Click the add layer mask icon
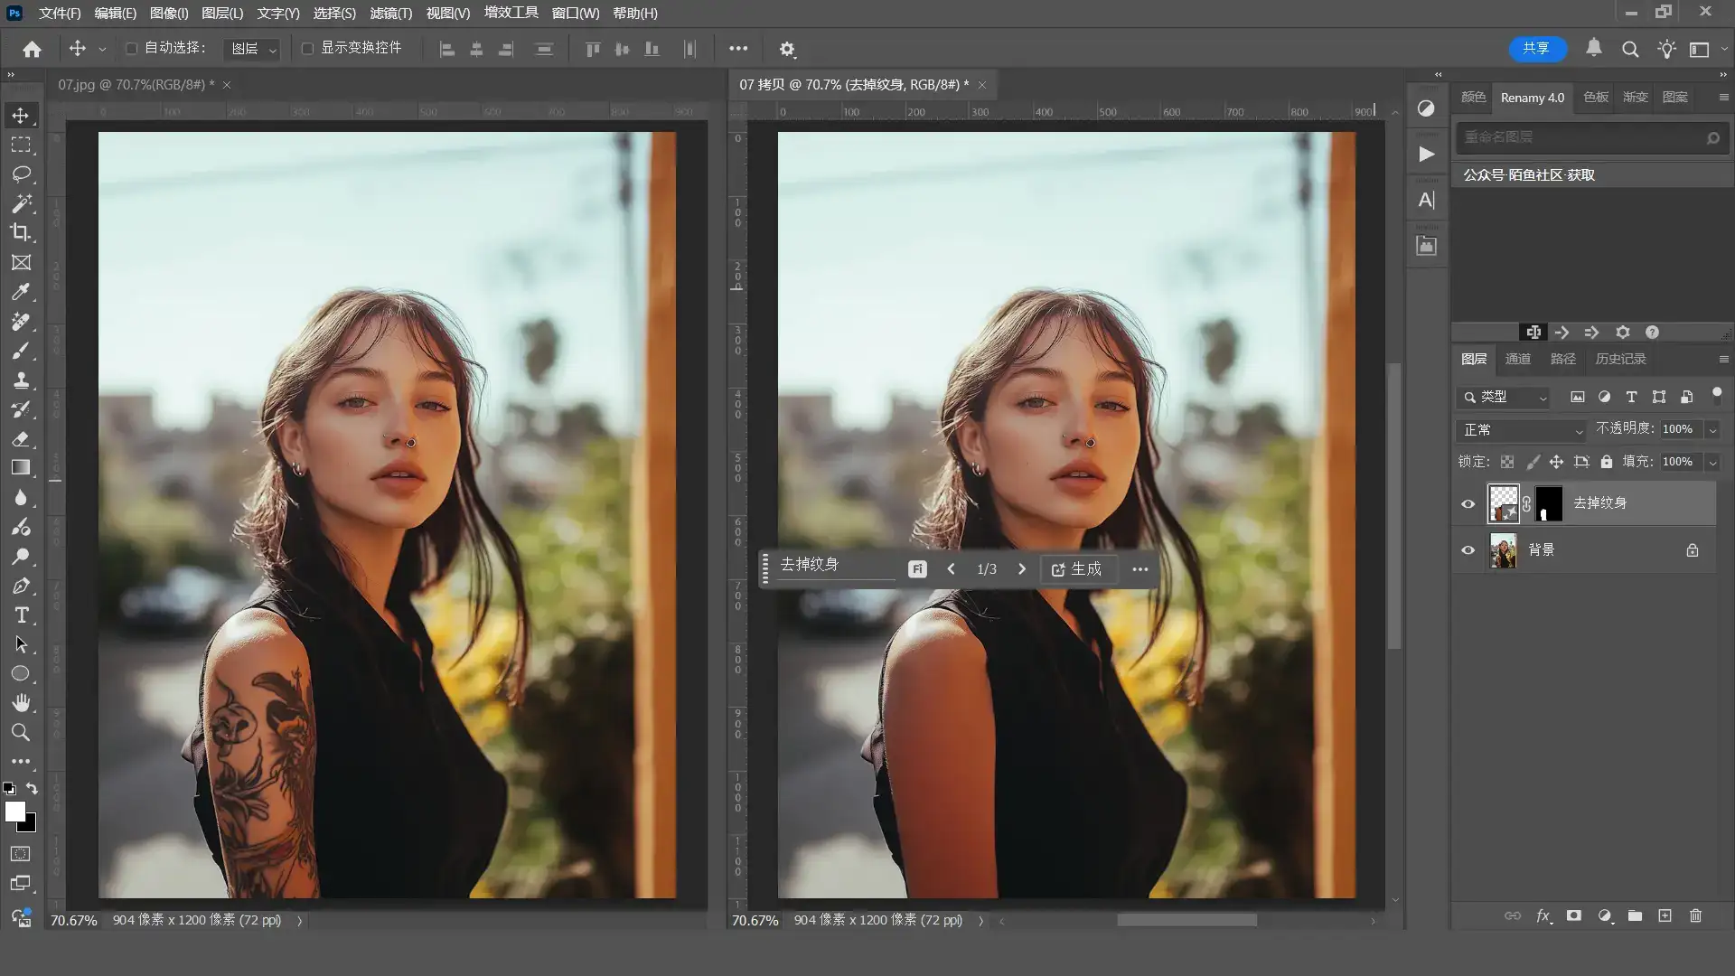 click(1573, 915)
